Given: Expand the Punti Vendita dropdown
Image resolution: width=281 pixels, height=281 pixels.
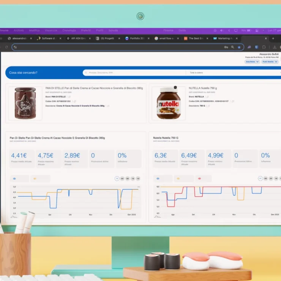Looking at the screenshot, I should click(x=270, y=62).
